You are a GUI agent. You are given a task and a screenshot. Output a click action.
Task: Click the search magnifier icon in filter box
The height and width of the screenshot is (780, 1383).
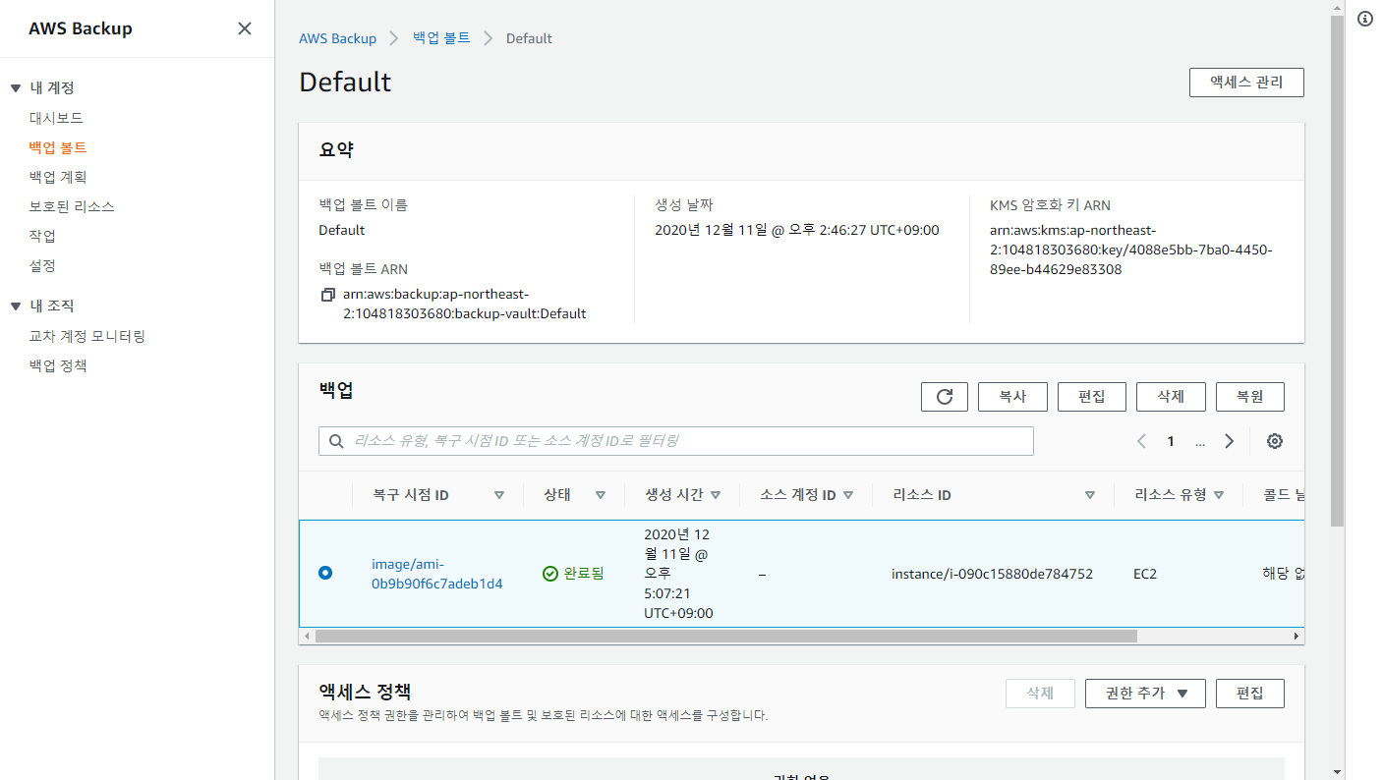[336, 441]
